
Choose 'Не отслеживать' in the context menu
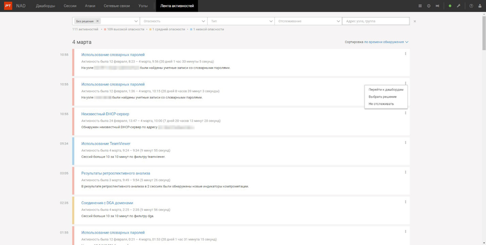coord(381,104)
